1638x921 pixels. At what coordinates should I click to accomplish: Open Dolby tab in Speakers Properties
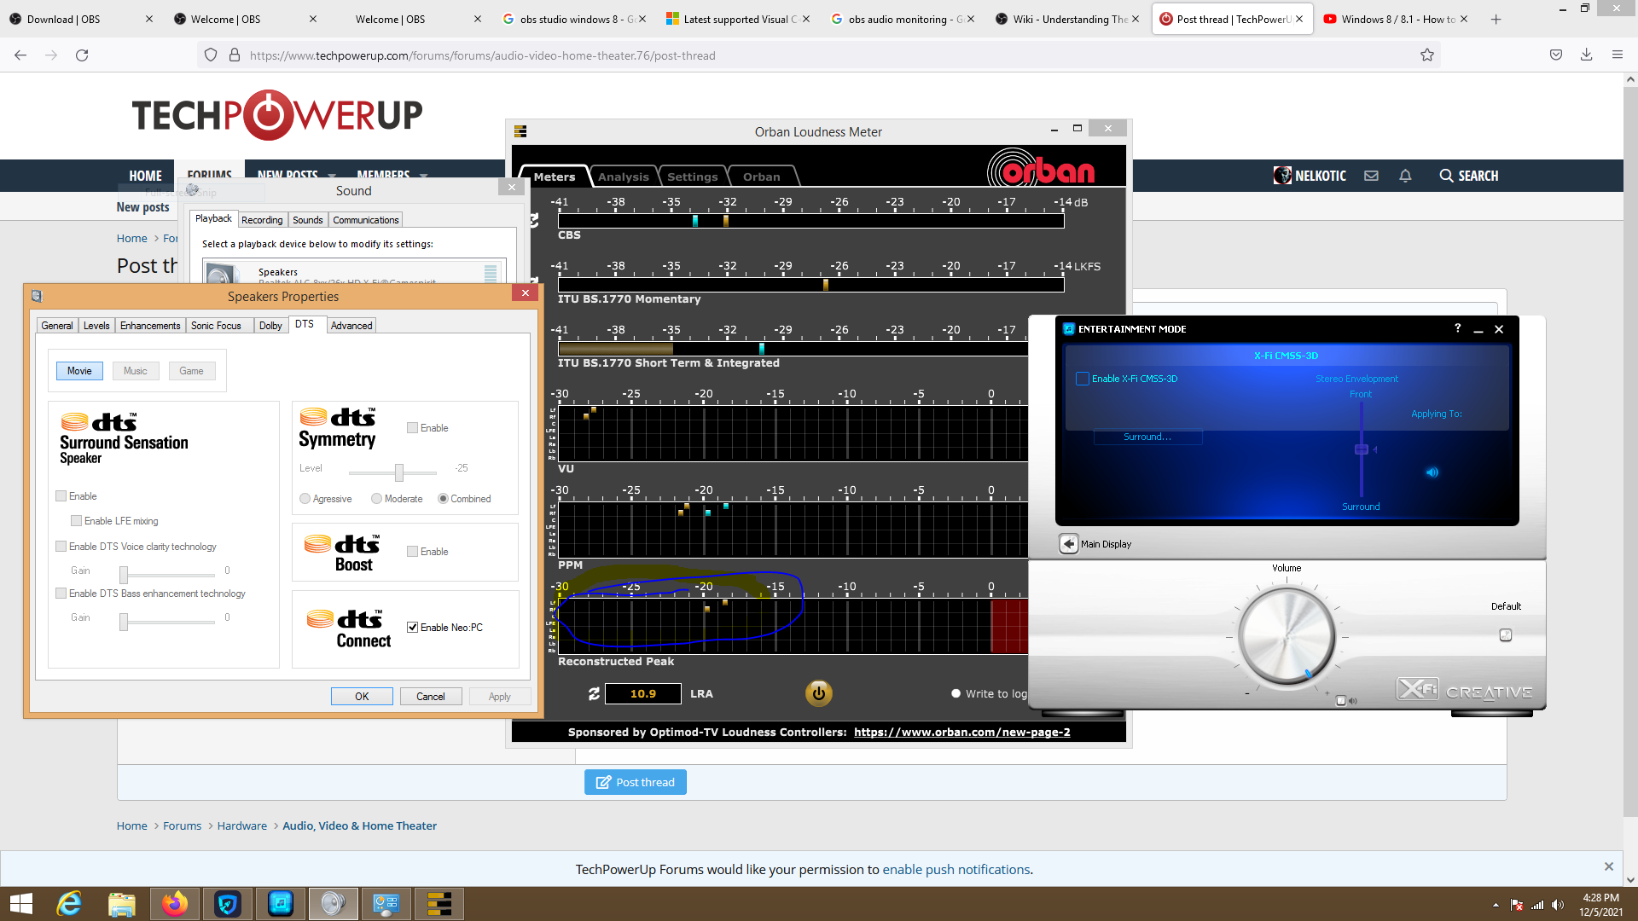270,326
